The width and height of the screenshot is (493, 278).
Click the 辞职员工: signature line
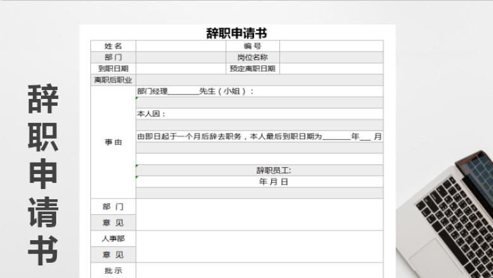click(259, 170)
